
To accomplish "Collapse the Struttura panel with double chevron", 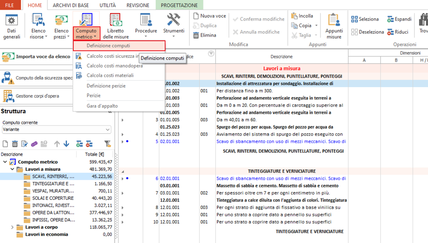I will tap(110, 111).
